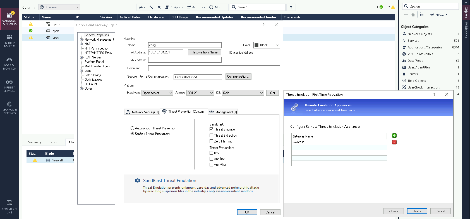Enable the Threat Extraction checkbox
The image size is (470, 219).
click(x=212, y=136)
